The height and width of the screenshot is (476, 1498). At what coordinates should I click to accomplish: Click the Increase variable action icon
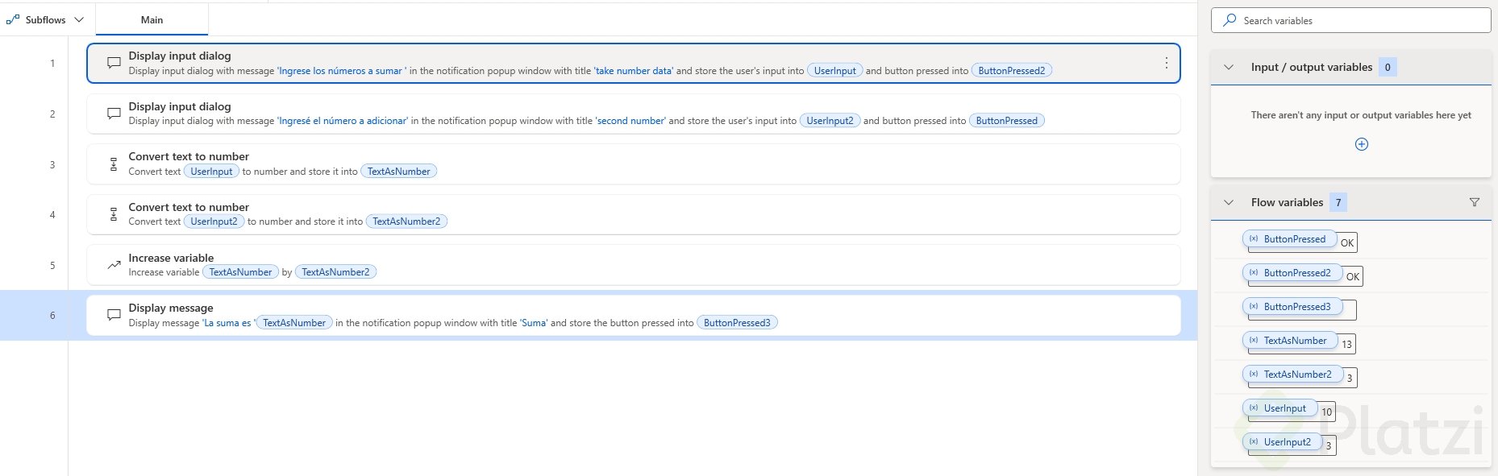[114, 265]
